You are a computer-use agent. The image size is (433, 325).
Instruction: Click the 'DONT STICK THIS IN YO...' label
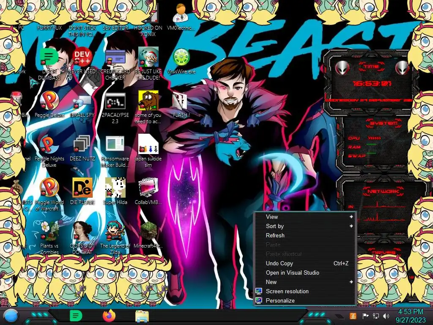tap(82, 31)
